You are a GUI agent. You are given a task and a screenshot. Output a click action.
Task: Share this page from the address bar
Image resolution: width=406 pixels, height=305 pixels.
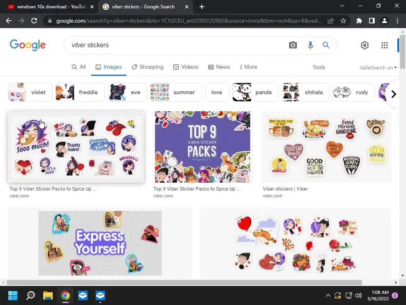[x=331, y=21]
